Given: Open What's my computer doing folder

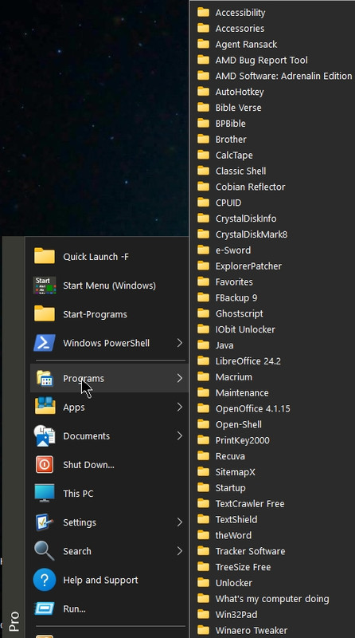Looking at the screenshot, I should coord(272,599).
